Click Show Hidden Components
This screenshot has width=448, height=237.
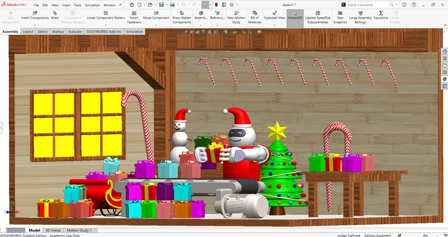[182, 18]
